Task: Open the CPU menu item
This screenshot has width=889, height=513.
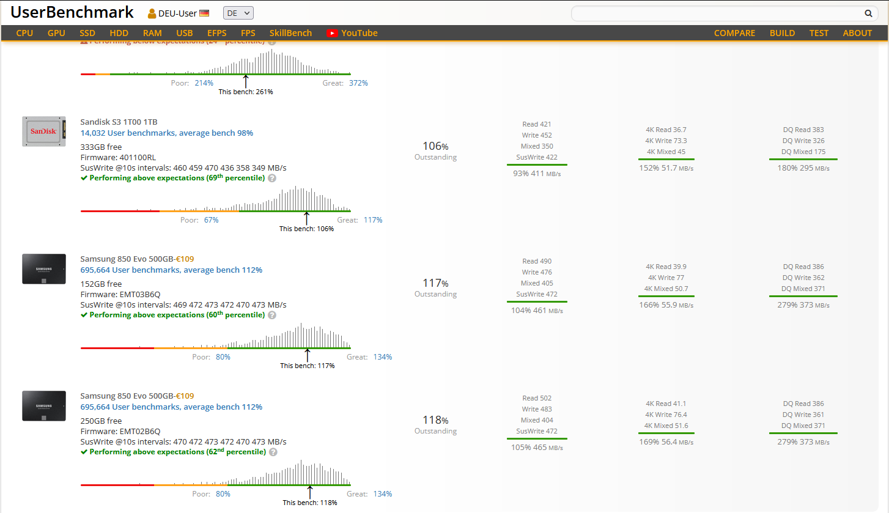Action: coord(24,33)
